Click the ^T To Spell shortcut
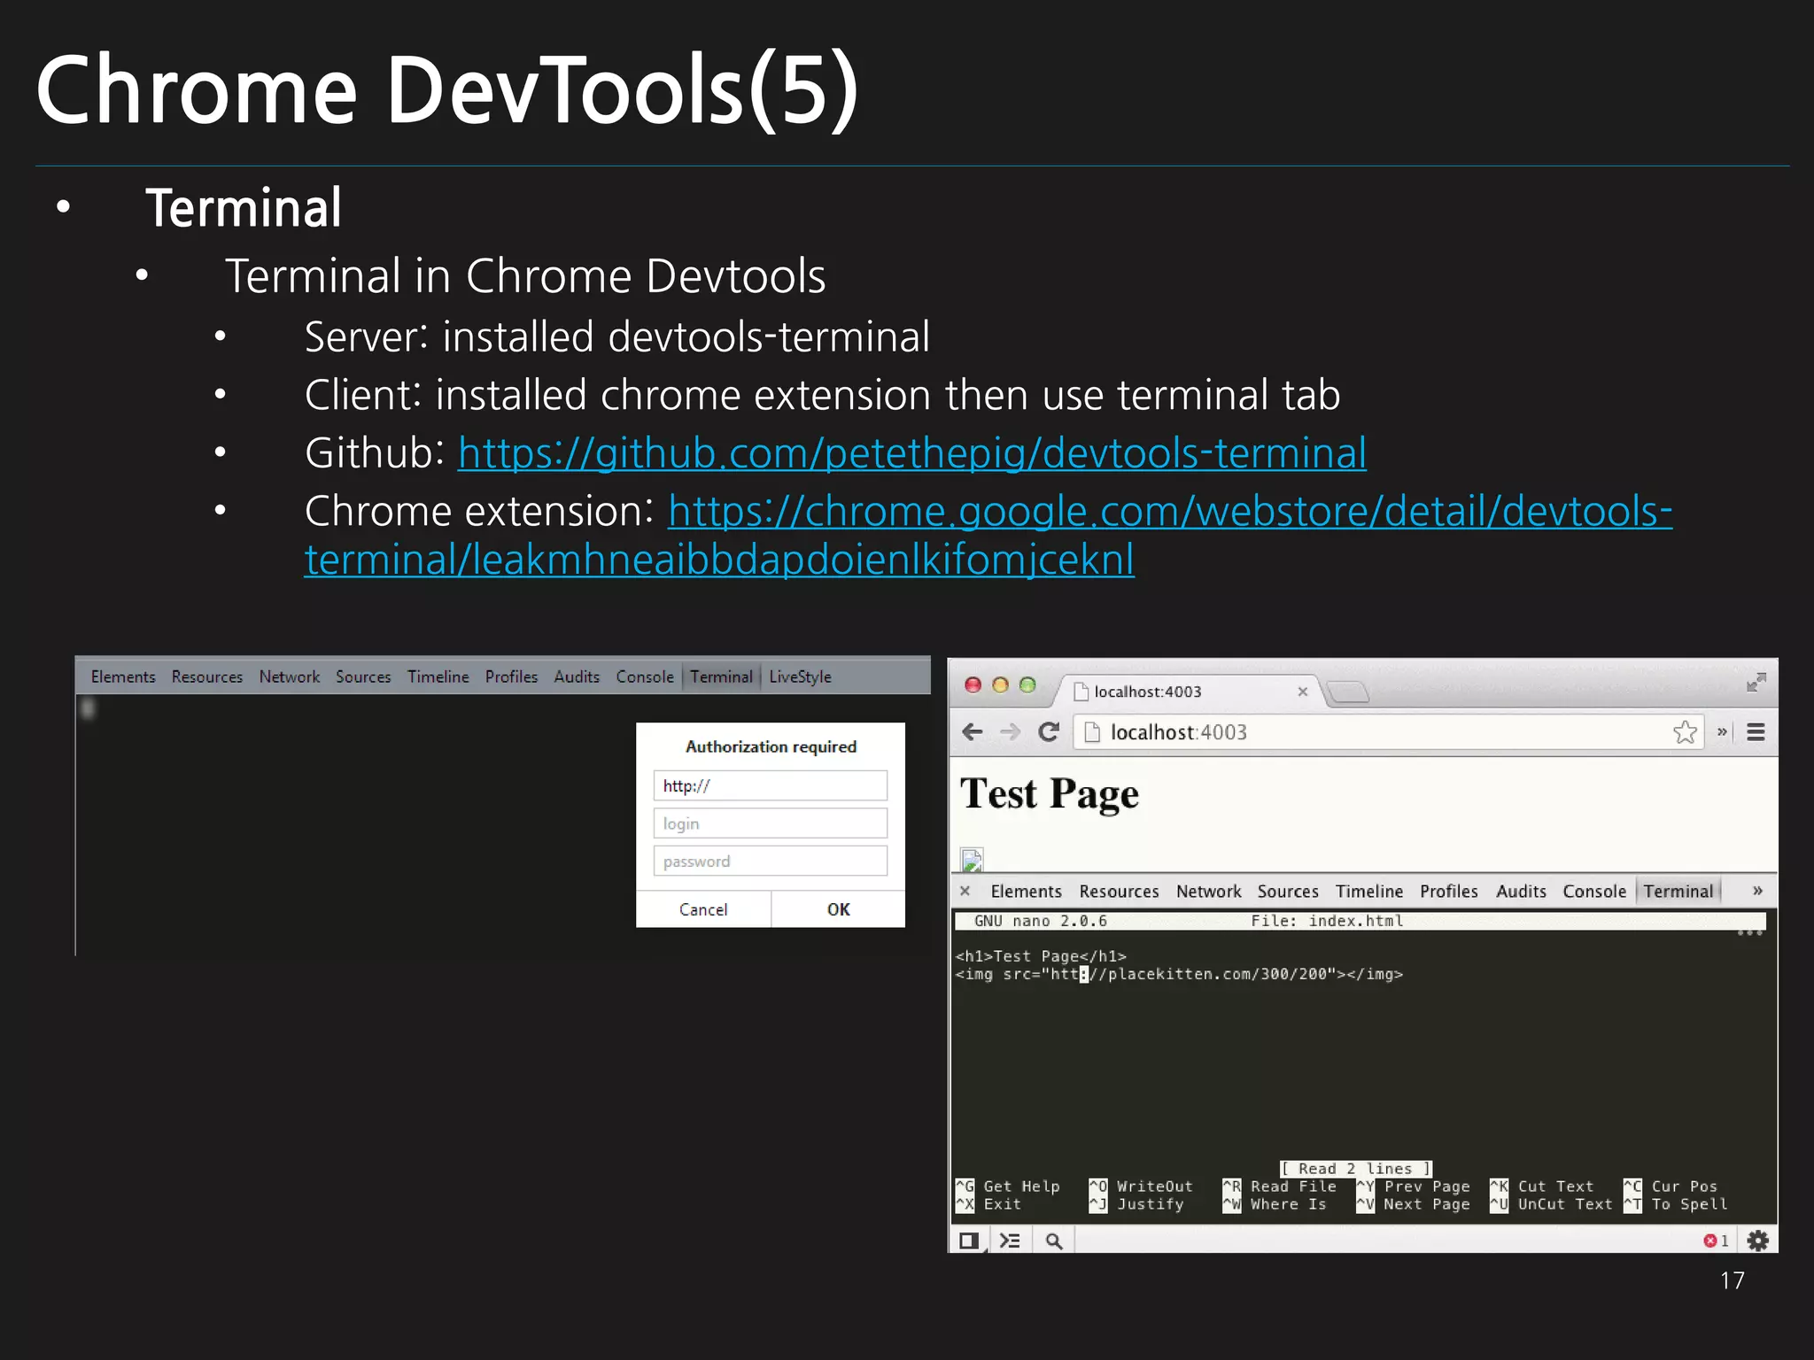This screenshot has height=1360, width=1814. pyautogui.click(x=1676, y=1204)
